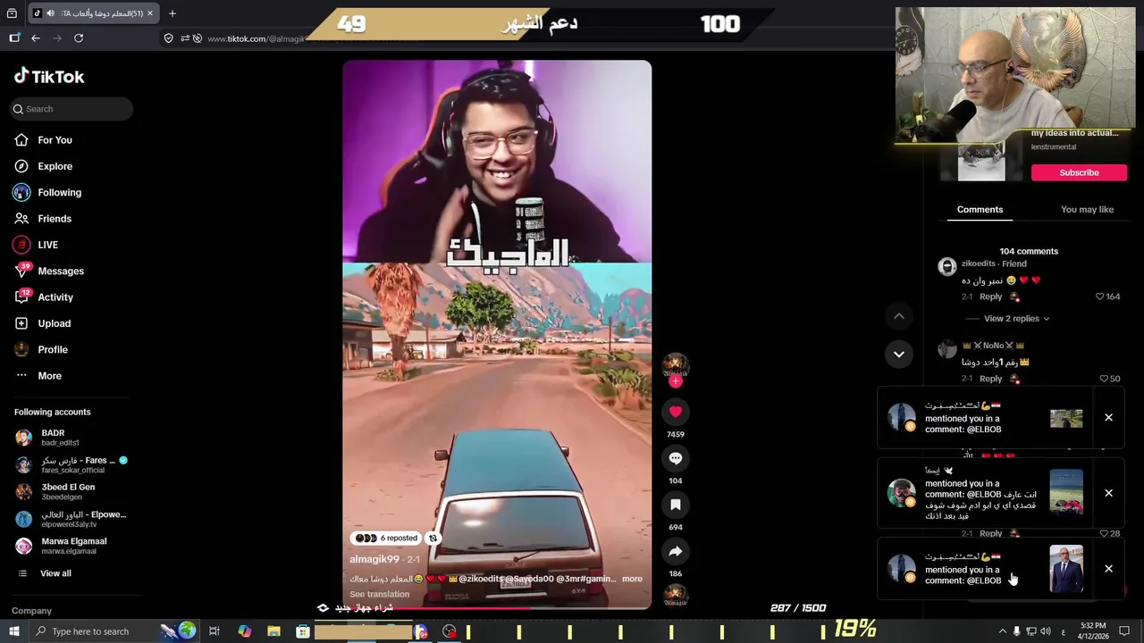Open Copilot from the taskbar

244,631
